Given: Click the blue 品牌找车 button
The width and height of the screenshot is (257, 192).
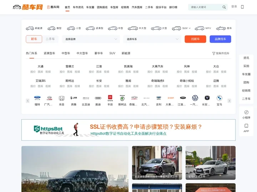Looking at the screenshot, I should [220, 39].
